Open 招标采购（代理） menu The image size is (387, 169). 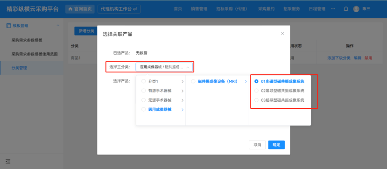tap(232, 9)
